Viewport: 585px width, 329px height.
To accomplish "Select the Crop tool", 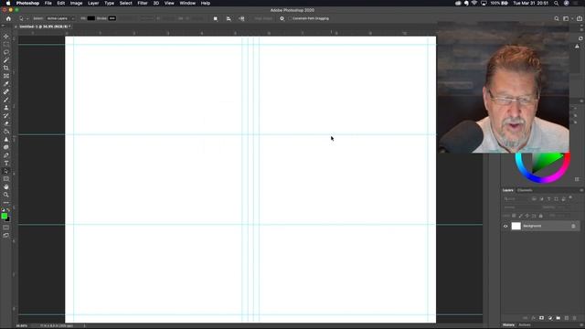I will point(6,68).
